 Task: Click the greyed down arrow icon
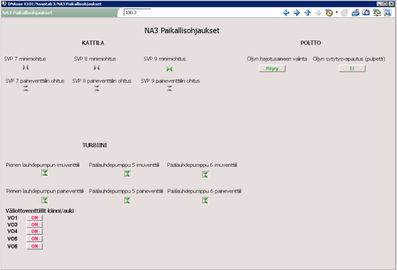318,13
